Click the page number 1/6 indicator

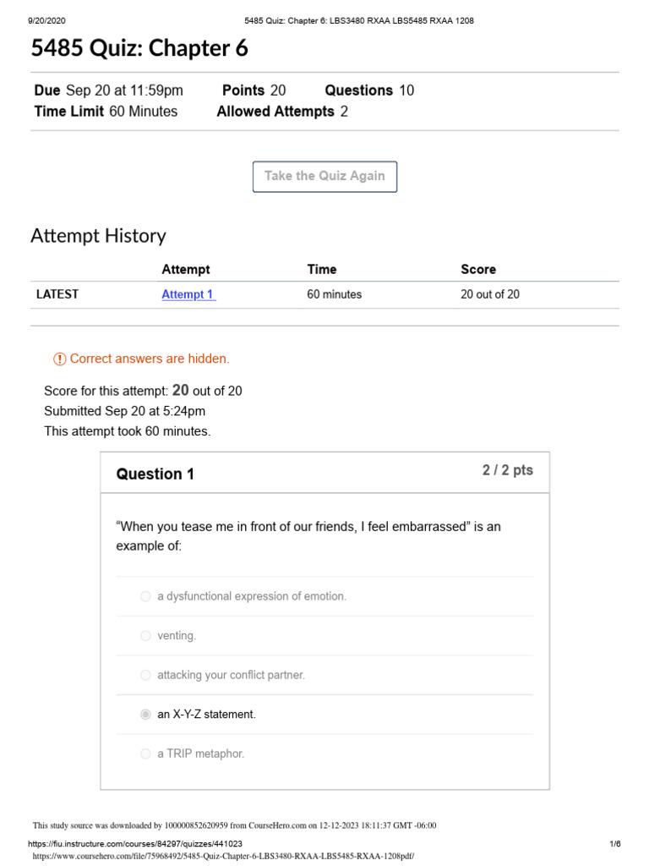pos(614,844)
